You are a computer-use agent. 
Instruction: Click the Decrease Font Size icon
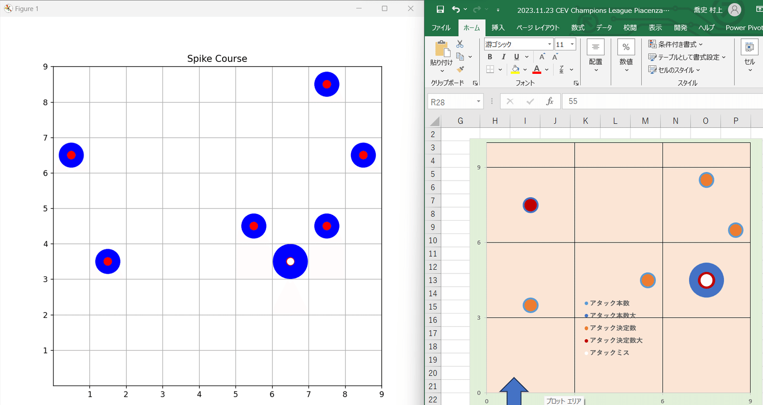point(555,57)
